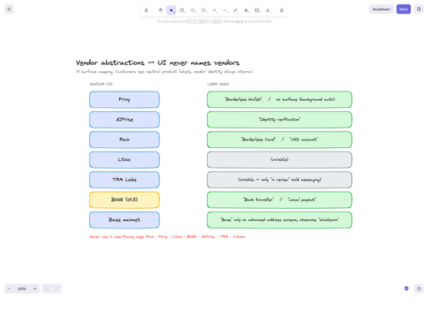Screen dimensions: 428x321
Task: Open the encryption shield info
Action: tap(407, 288)
